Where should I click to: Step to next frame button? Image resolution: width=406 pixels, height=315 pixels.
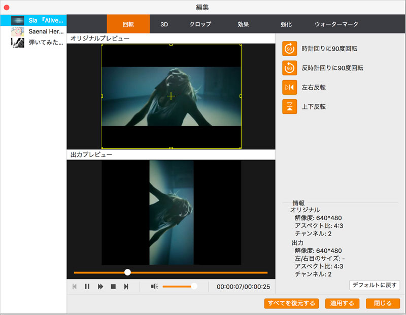126,286
